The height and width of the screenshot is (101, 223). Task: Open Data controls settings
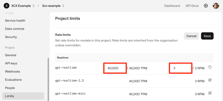click(x=15, y=29)
